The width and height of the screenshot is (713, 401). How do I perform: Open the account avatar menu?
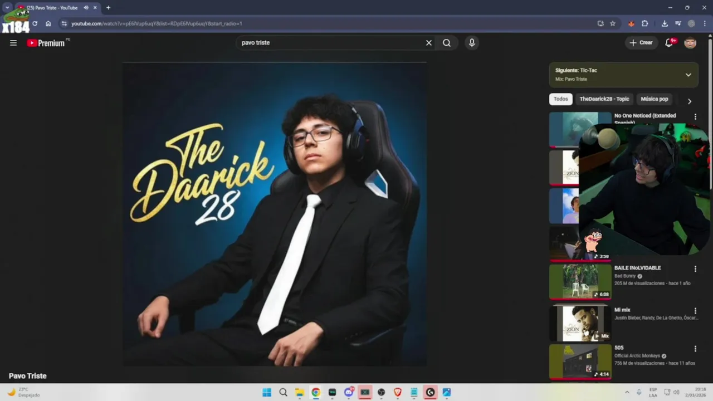pyautogui.click(x=690, y=43)
